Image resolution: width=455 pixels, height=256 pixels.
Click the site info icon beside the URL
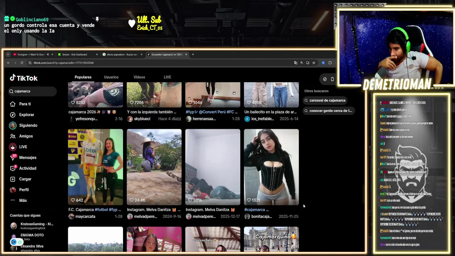pyautogui.click(x=30, y=63)
